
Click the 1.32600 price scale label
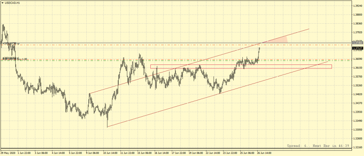[x=358, y=139]
